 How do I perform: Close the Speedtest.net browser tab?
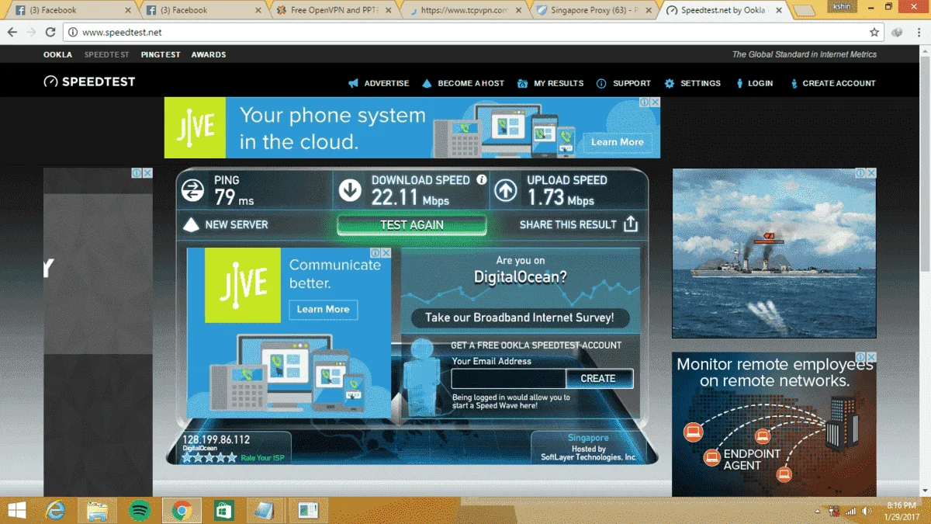pos(777,10)
